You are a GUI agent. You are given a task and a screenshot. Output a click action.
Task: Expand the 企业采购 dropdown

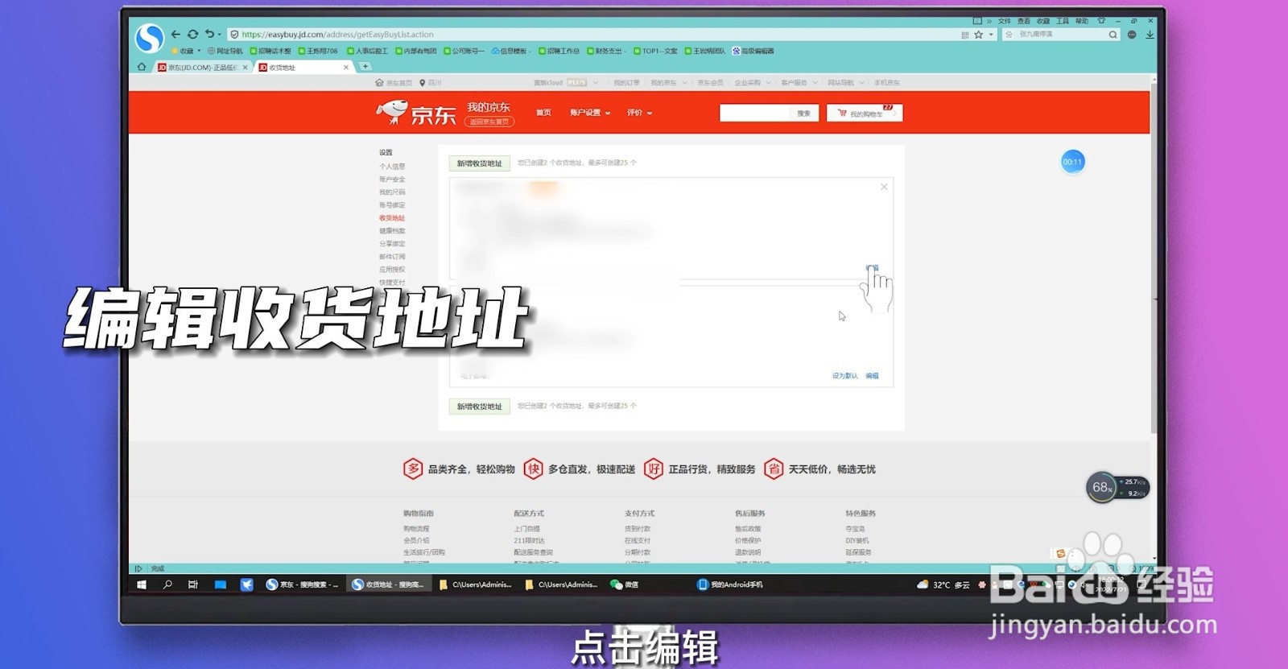tap(752, 83)
